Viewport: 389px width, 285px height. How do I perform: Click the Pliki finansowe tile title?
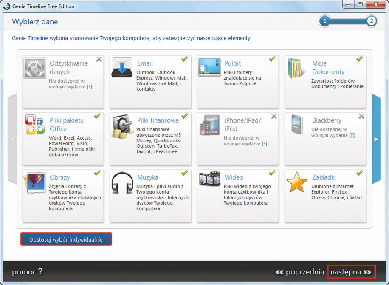(158, 120)
